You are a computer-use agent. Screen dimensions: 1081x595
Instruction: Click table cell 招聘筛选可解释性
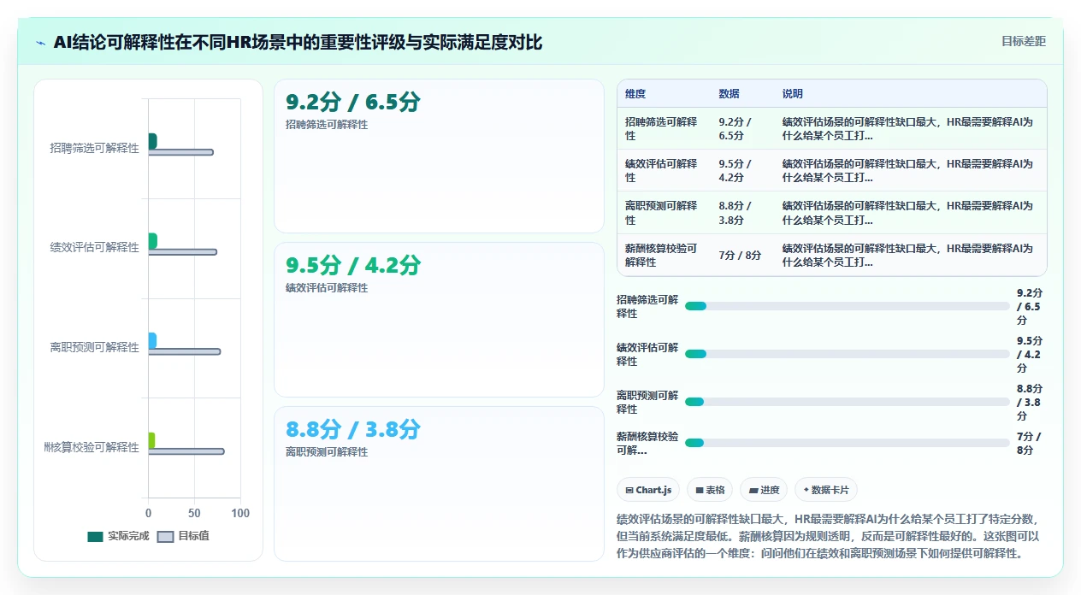(x=664, y=128)
